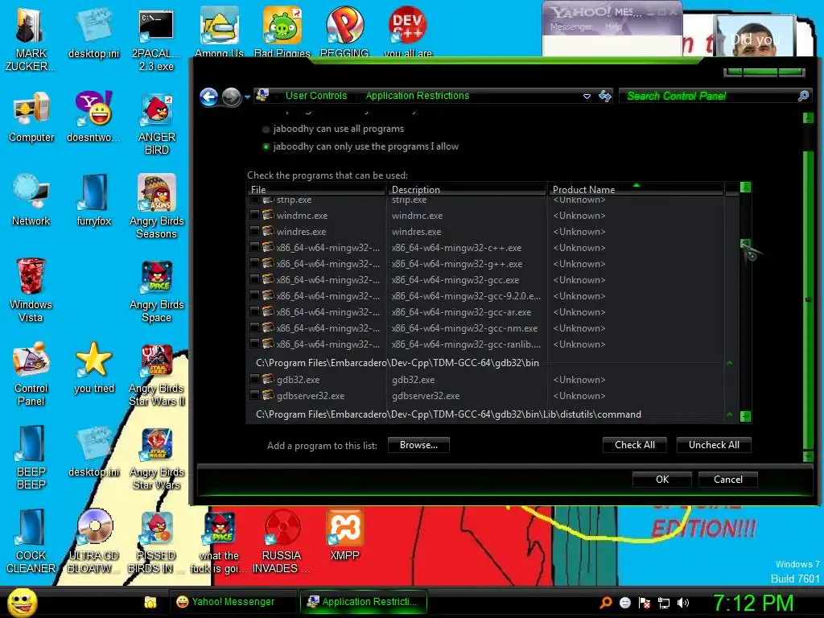824x618 pixels.
Task: Click the program list scrollbar down arrow
Action: pyautogui.click(x=745, y=417)
